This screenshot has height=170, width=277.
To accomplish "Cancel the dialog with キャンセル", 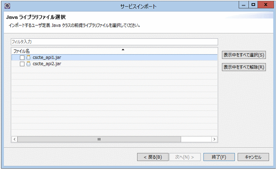I will point(253,157).
